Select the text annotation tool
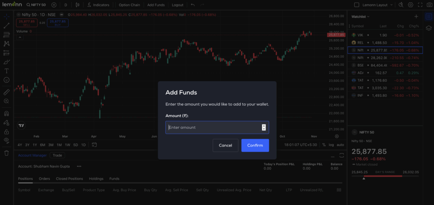434x205 pixels. tap(6, 71)
